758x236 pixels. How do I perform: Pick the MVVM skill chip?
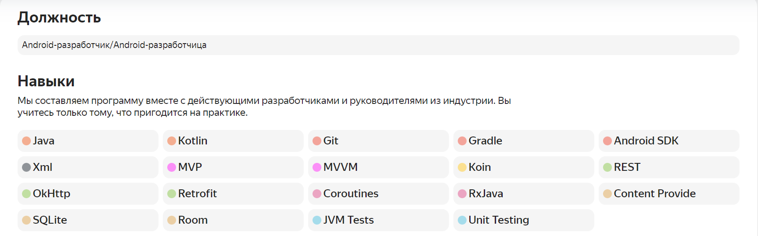tap(378, 167)
